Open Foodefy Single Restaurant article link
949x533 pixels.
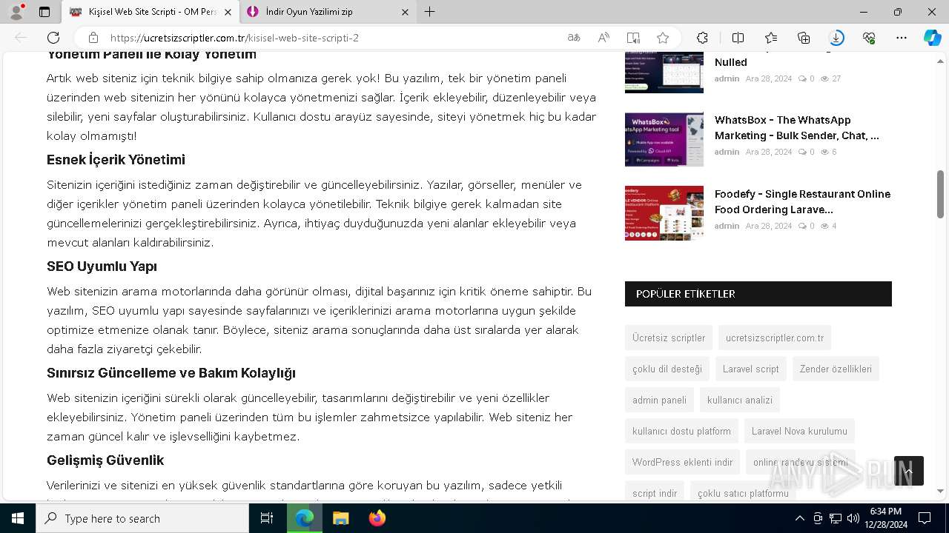pyautogui.click(x=802, y=201)
